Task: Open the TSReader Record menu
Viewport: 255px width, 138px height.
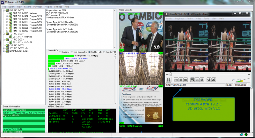Action: point(27,7)
